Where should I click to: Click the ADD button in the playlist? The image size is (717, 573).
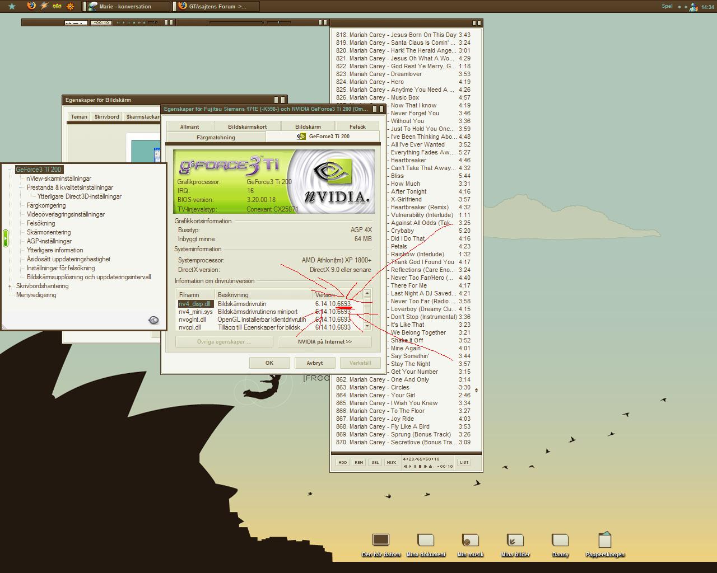342,462
